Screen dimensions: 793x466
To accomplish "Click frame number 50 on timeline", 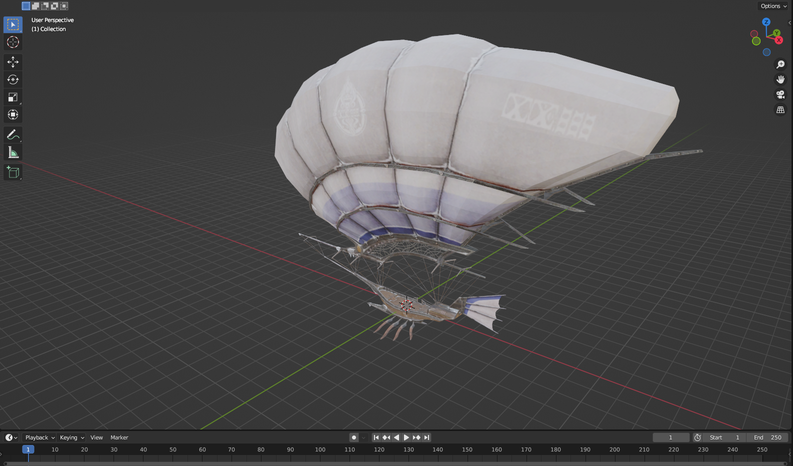I will tap(173, 449).
